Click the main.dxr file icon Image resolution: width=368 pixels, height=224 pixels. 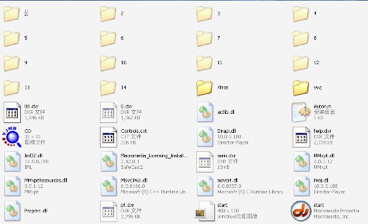click(205, 162)
